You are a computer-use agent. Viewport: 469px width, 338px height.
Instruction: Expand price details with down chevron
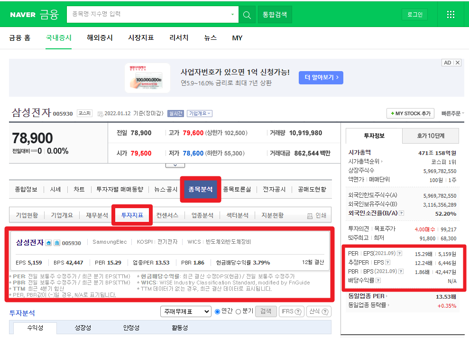tap(175, 165)
